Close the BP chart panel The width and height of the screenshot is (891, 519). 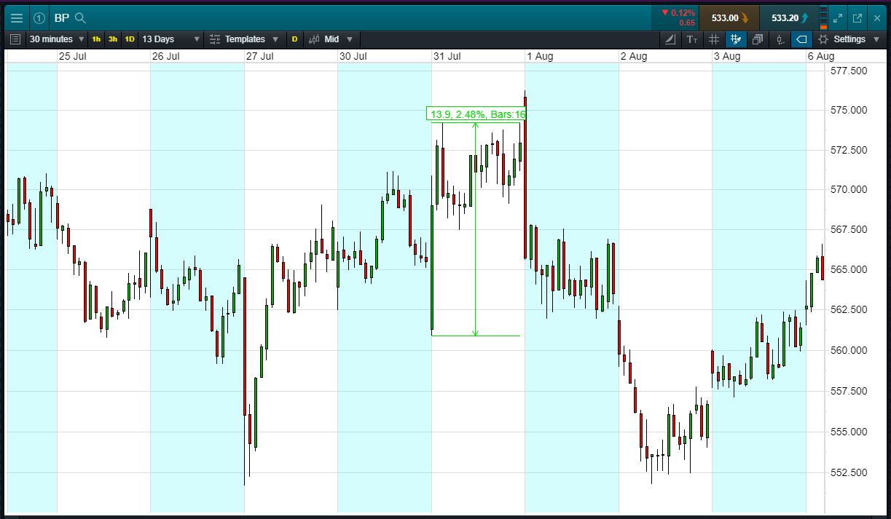[x=876, y=18]
